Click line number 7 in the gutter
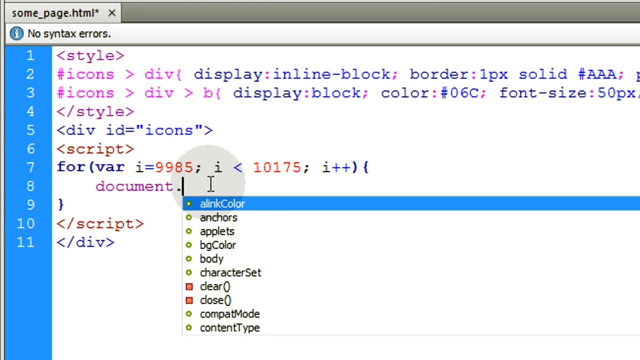 click(30, 167)
